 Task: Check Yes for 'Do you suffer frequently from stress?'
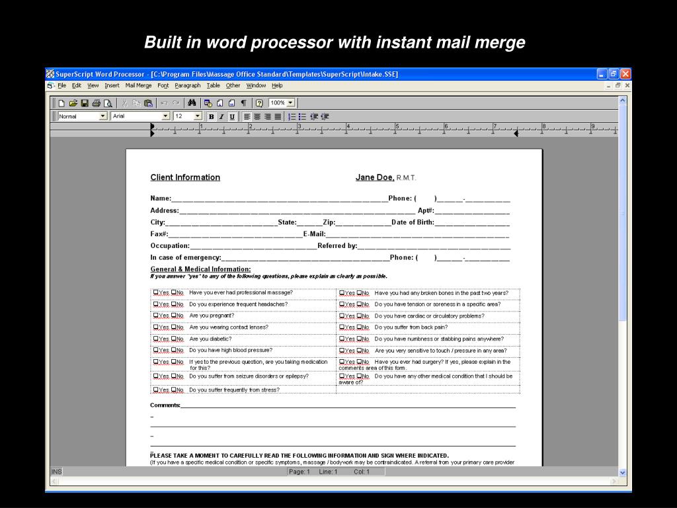[156, 390]
